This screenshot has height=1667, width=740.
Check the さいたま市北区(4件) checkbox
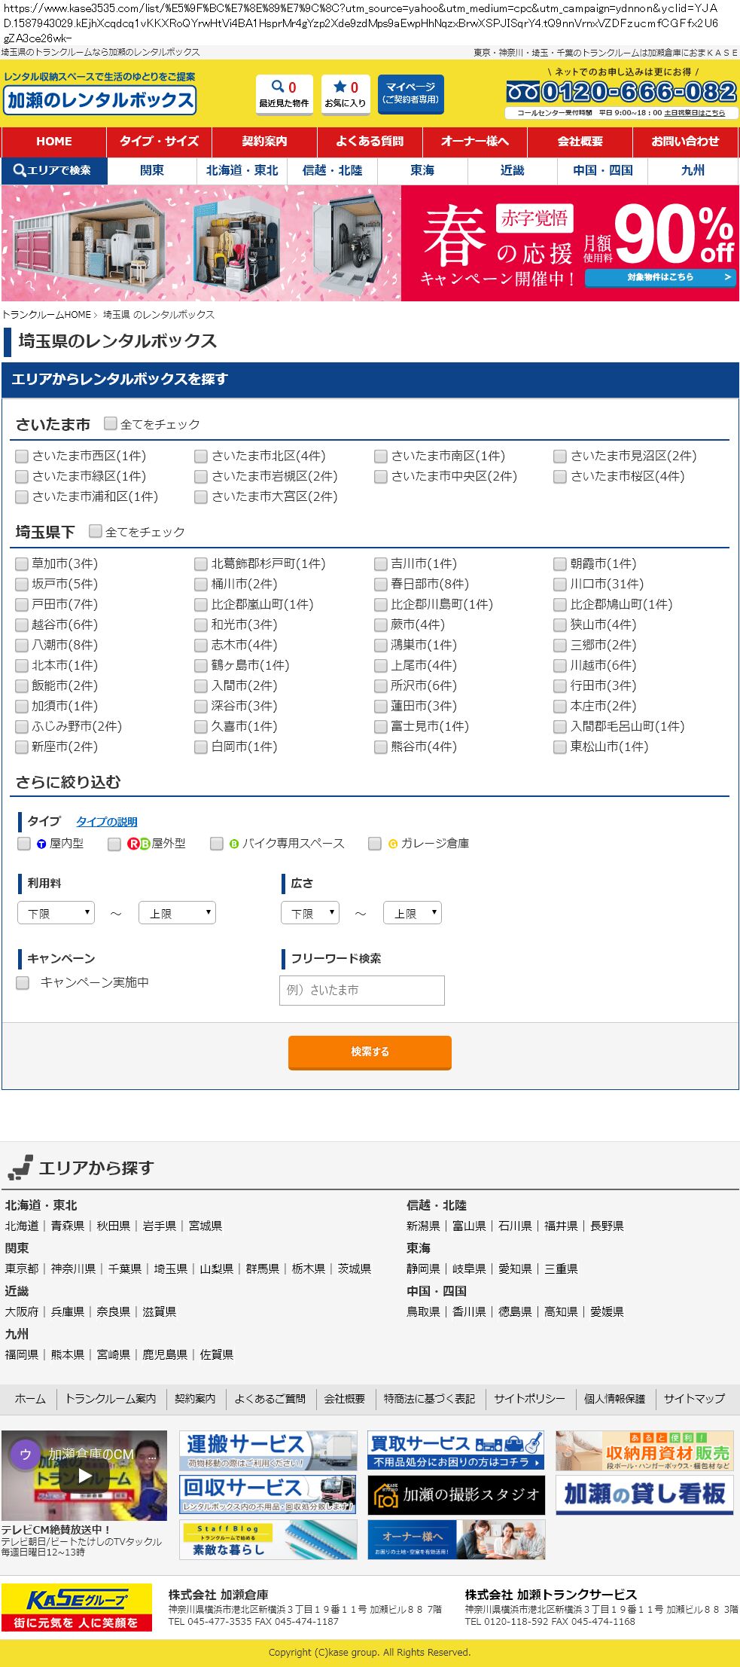tap(201, 456)
